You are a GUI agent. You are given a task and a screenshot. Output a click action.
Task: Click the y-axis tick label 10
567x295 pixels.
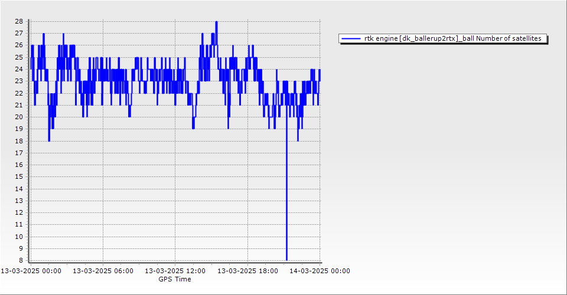coord(19,237)
